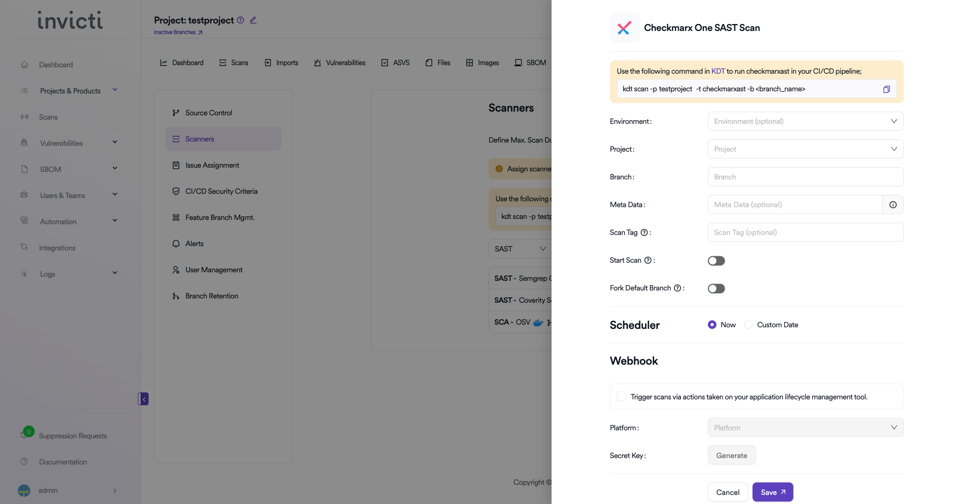Click the Scan Tag input field
Viewport: 962px width, 504px height.
coord(805,232)
